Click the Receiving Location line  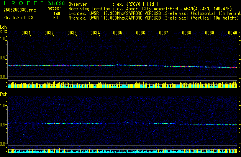pos(150,9)
